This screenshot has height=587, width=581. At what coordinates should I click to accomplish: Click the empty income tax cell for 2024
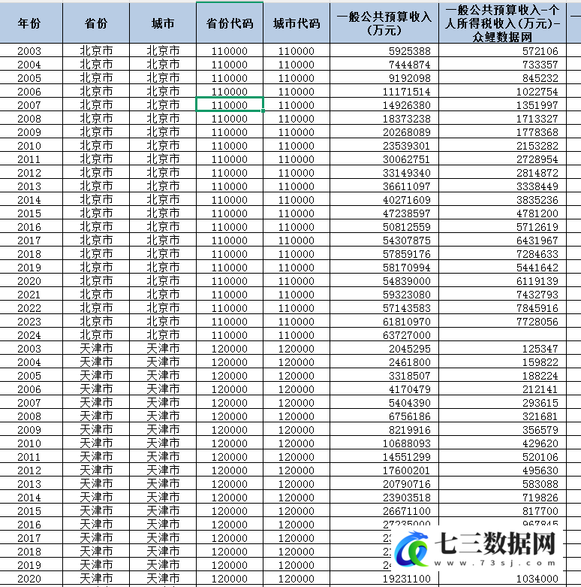click(x=502, y=334)
